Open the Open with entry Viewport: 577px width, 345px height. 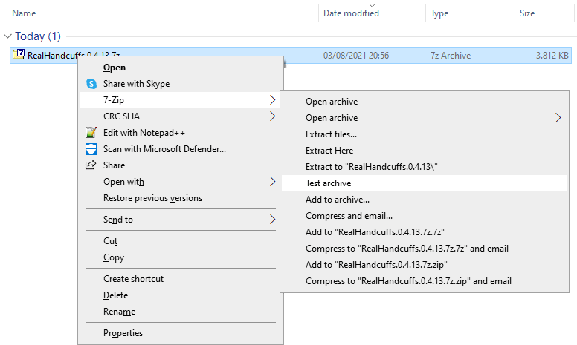point(181,182)
